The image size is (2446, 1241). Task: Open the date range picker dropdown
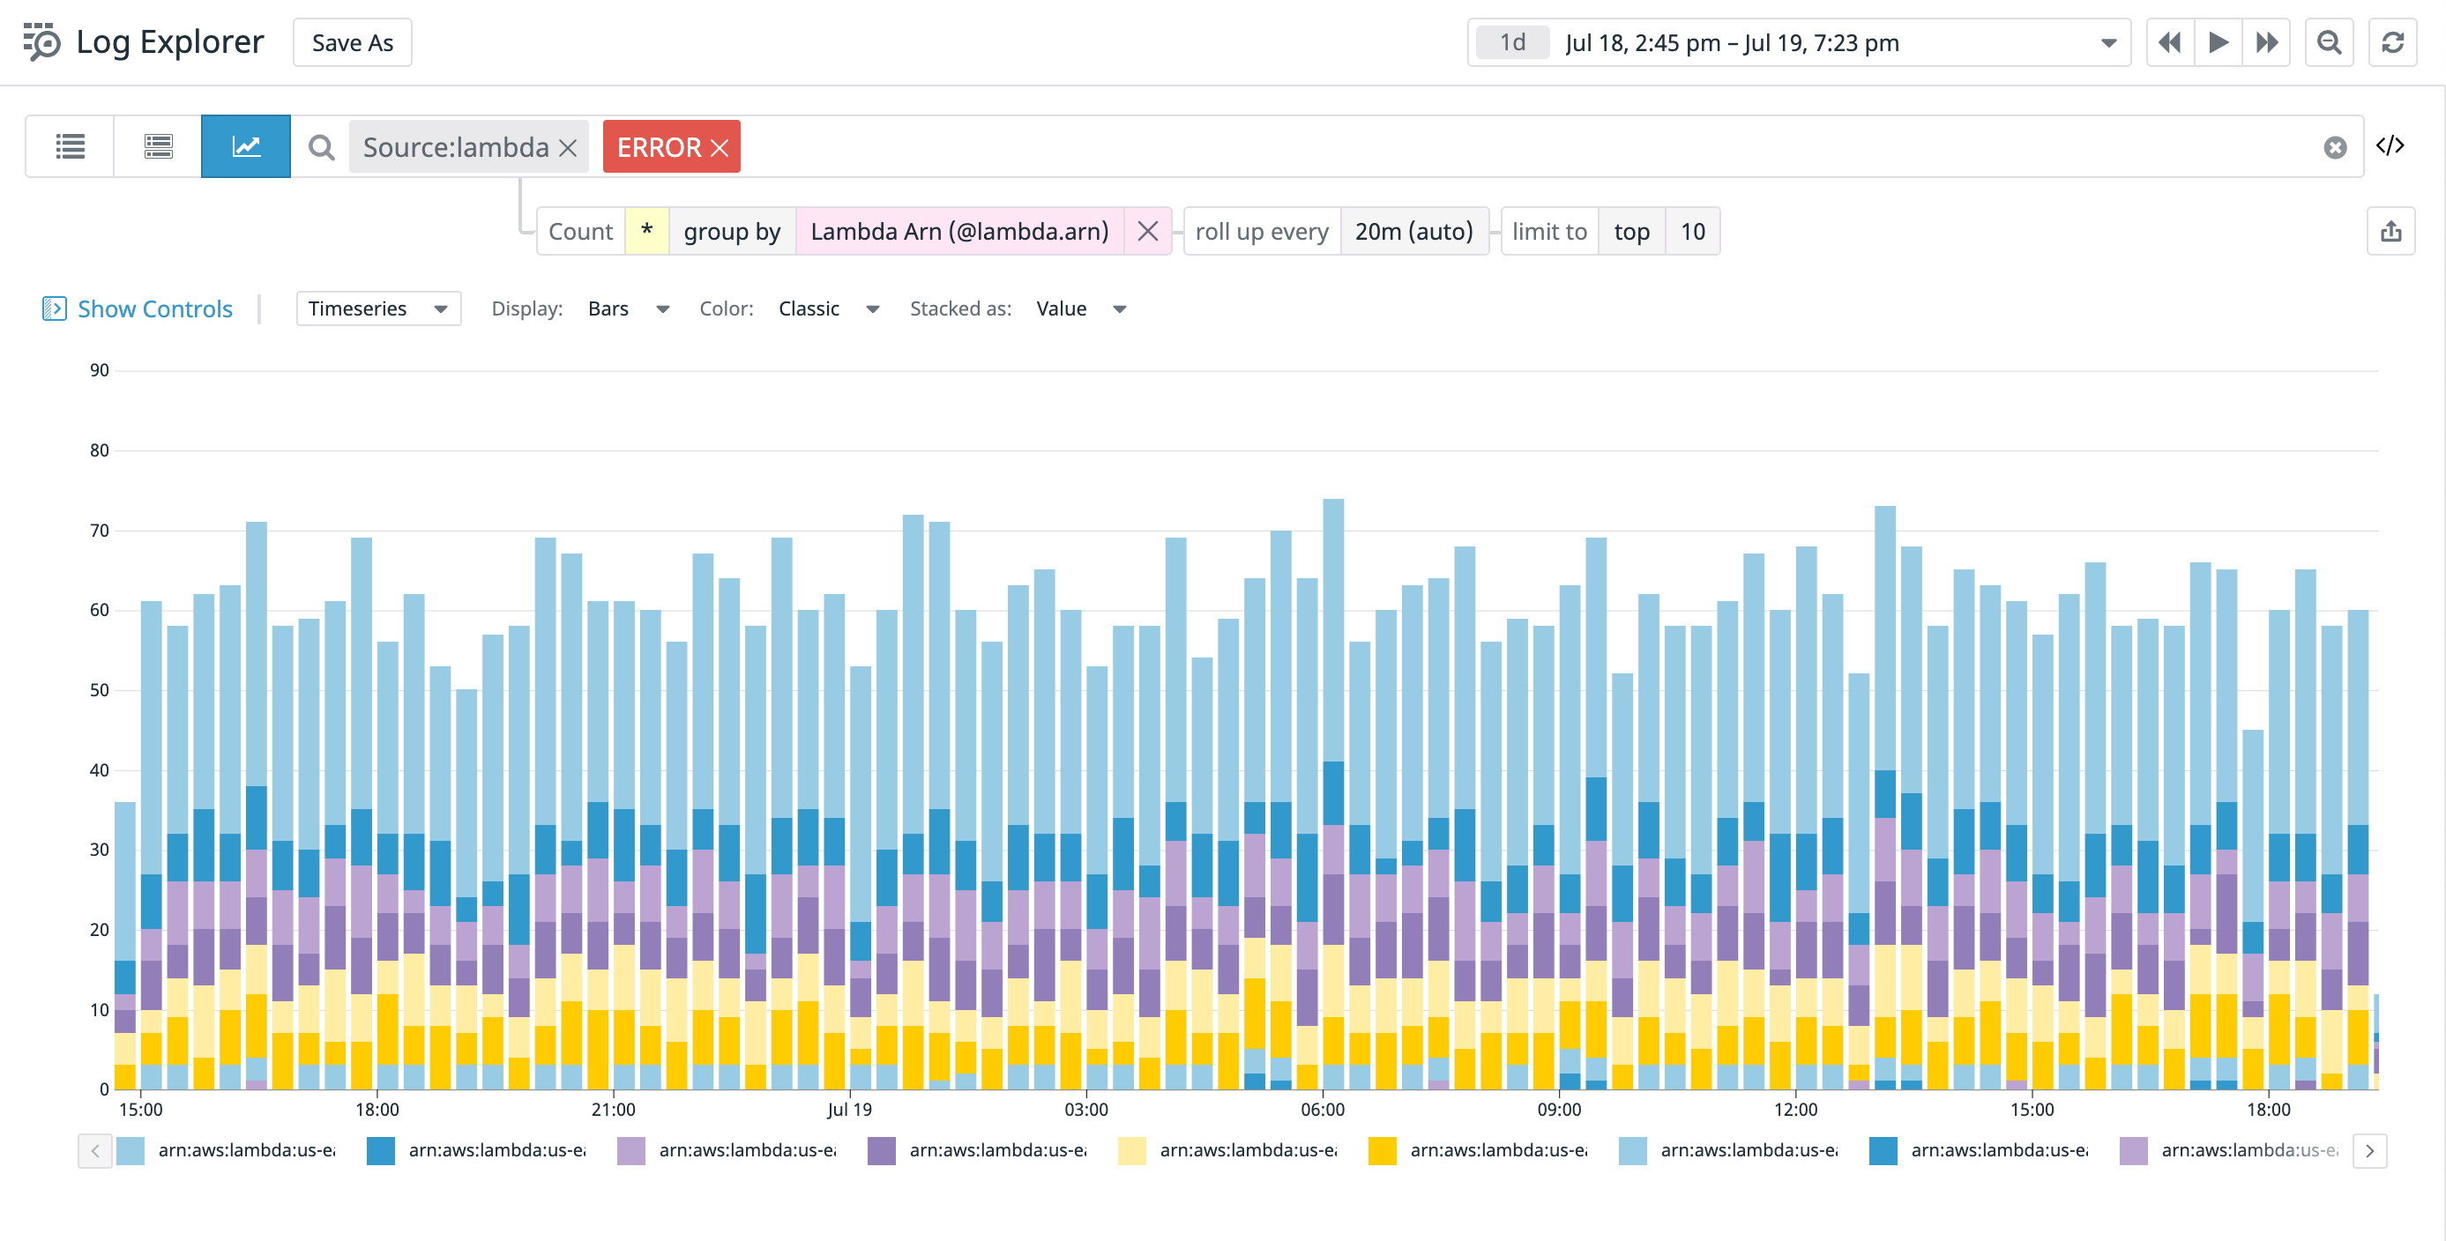click(x=2110, y=41)
